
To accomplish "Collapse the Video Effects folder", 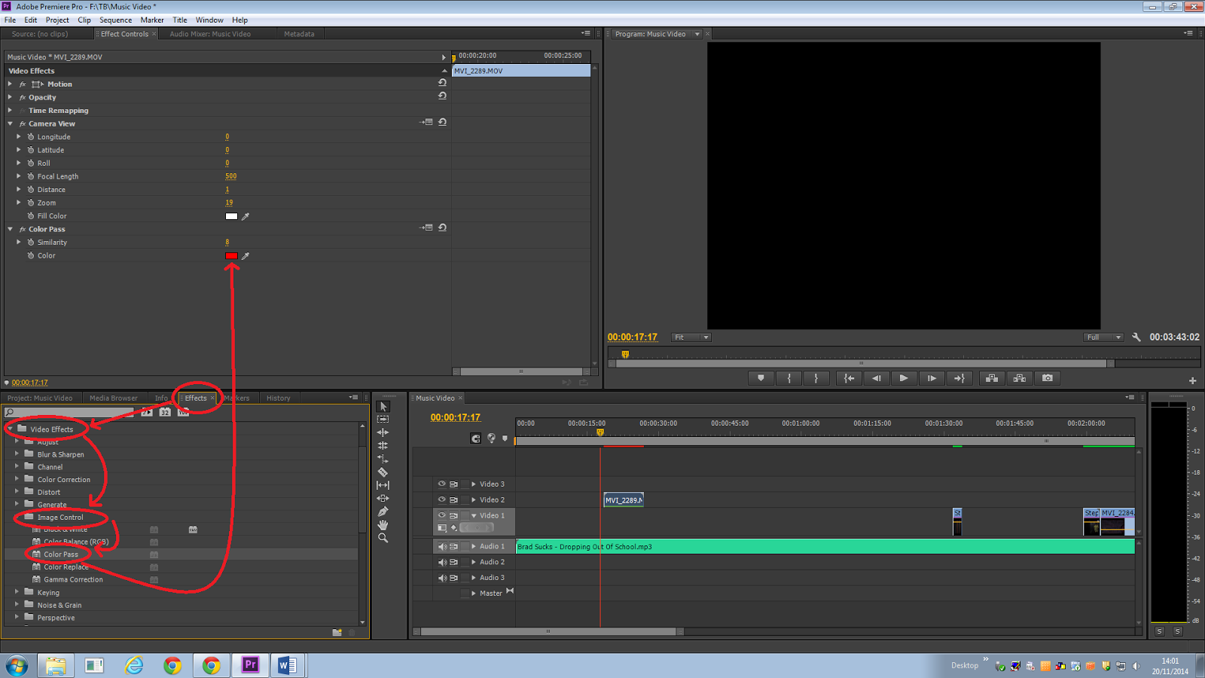I will pyautogui.click(x=10, y=429).
